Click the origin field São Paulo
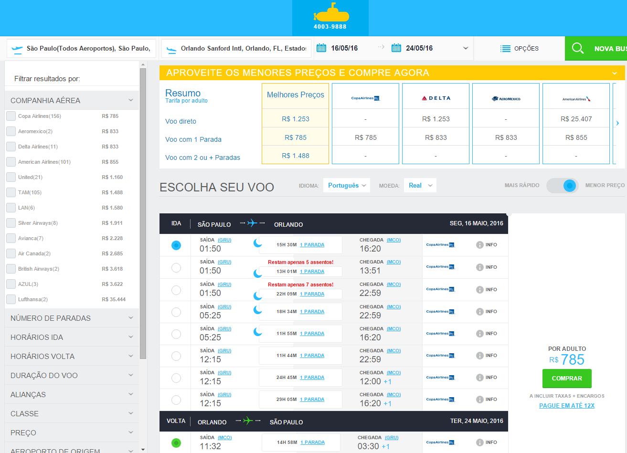 tap(81, 48)
